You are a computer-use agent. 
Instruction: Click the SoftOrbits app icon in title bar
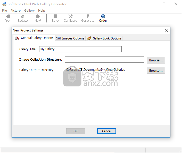[x=4, y=4]
